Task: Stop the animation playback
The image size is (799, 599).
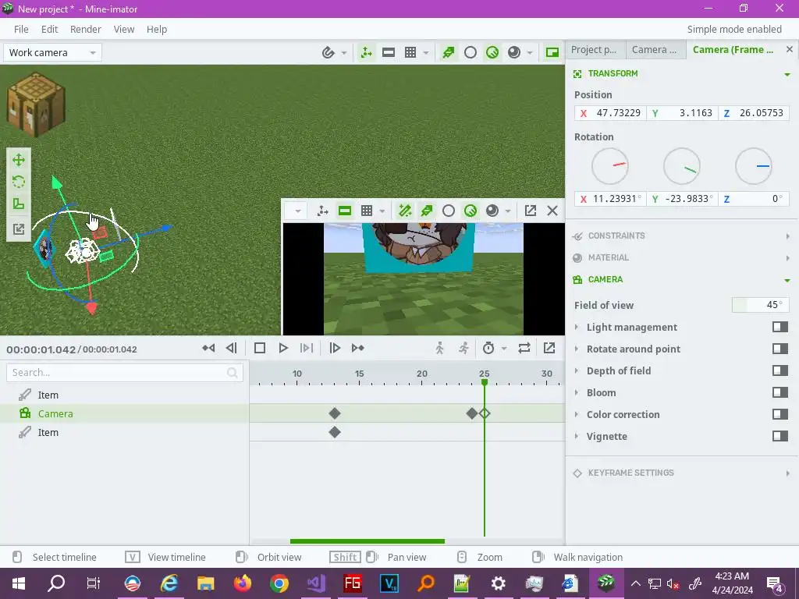Action: click(260, 348)
